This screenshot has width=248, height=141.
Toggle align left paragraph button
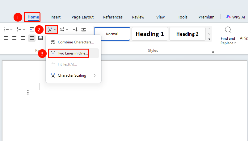[x=6, y=38]
